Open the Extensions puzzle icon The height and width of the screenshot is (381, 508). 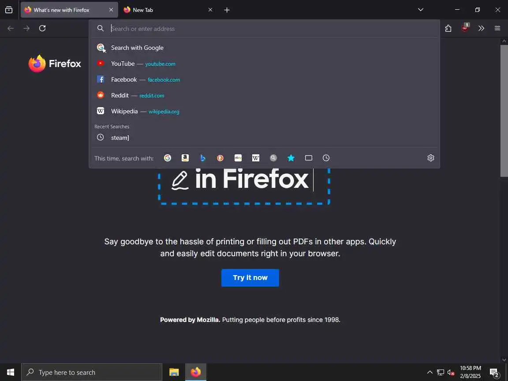(448, 29)
